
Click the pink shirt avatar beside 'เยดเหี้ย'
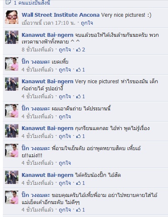click(x=12, y=64)
